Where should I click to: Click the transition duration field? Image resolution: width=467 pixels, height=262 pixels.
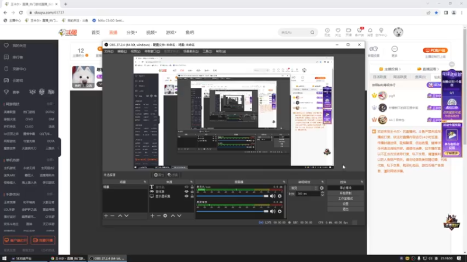[x=308, y=194]
